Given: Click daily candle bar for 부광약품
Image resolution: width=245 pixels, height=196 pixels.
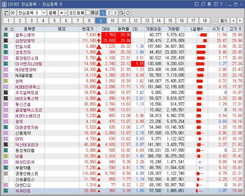Looking at the screenshot, I should pyautogui.click(x=201, y=168).
